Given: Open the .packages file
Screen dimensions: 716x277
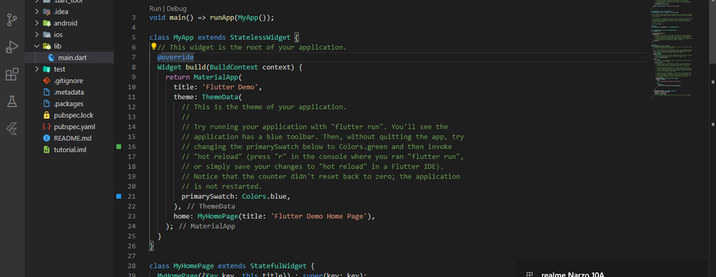Looking at the screenshot, I should 69,104.
